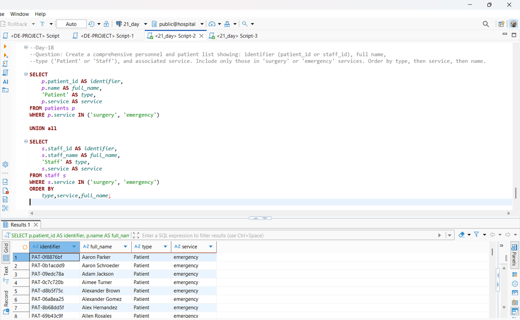Open the service column filter dropdown

click(211, 247)
